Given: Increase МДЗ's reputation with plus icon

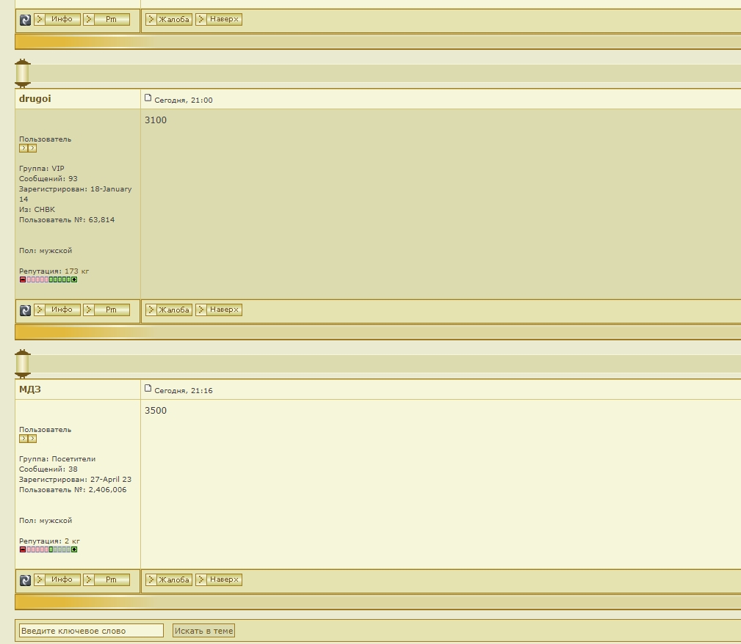Looking at the screenshot, I should [x=74, y=549].
